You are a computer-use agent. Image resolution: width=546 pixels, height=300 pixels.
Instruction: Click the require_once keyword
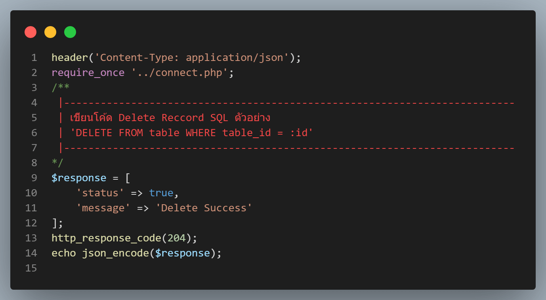pyautogui.click(x=88, y=73)
